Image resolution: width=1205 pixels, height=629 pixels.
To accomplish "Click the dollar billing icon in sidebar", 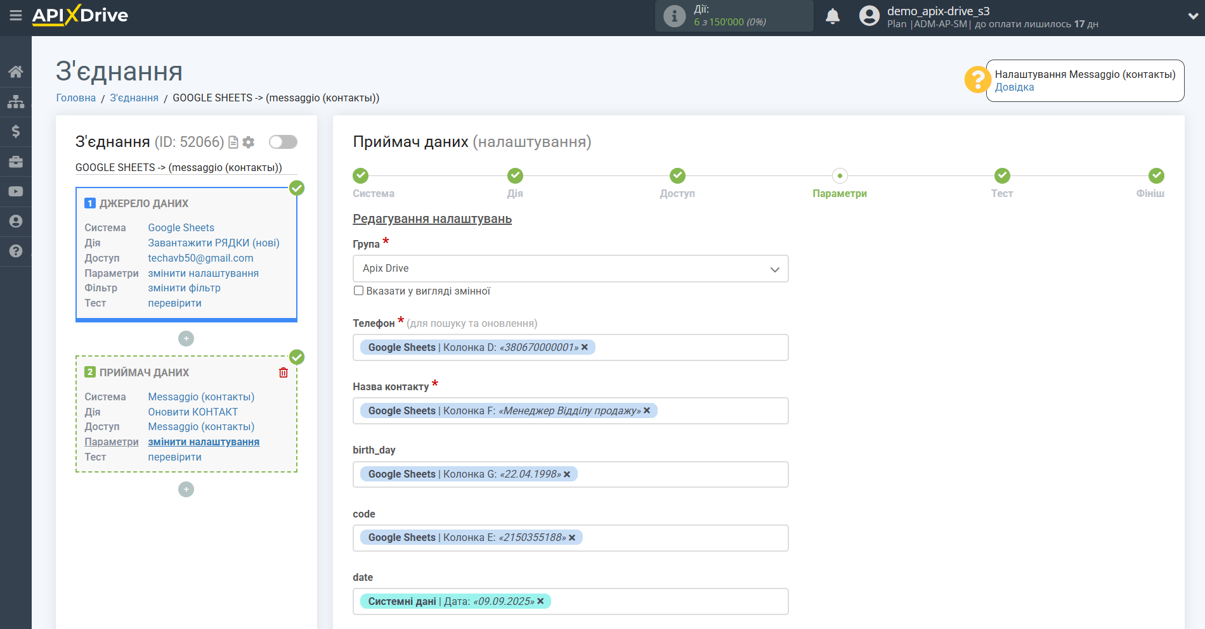I will (16, 131).
